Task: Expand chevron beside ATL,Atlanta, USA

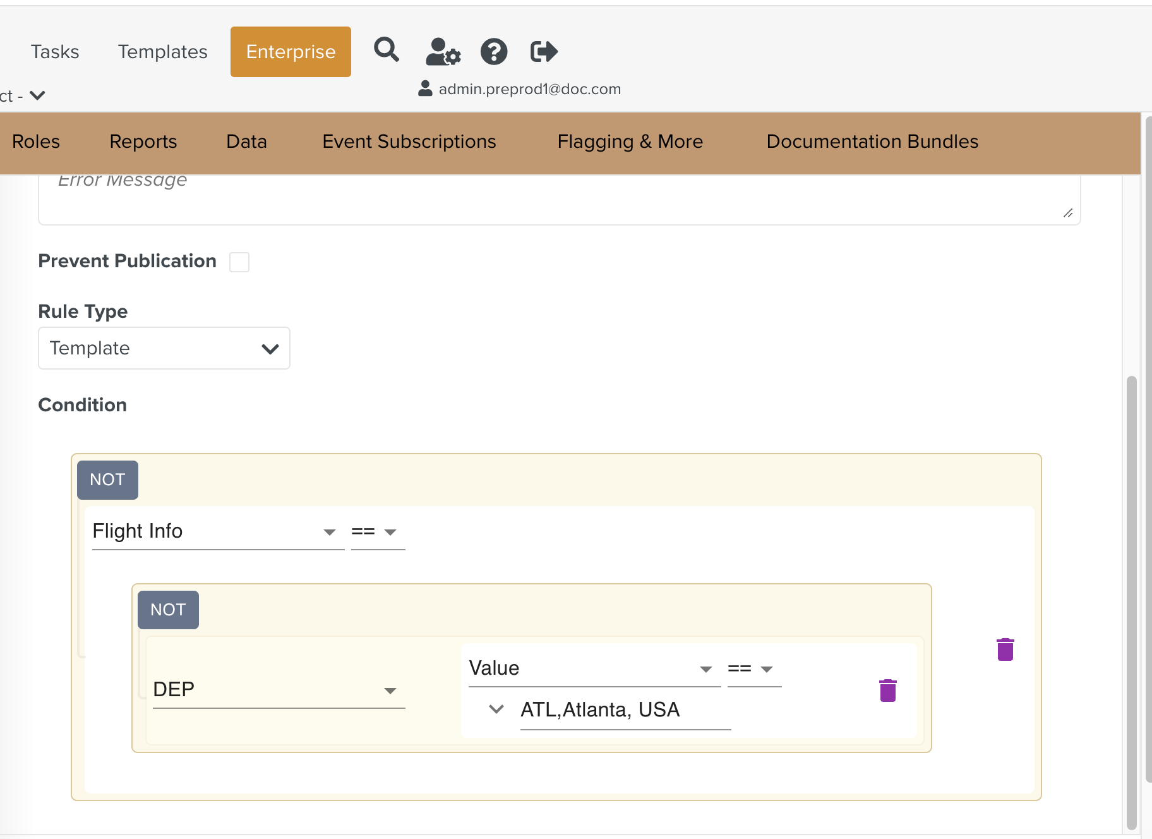Action: pyautogui.click(x=496, y=709)
